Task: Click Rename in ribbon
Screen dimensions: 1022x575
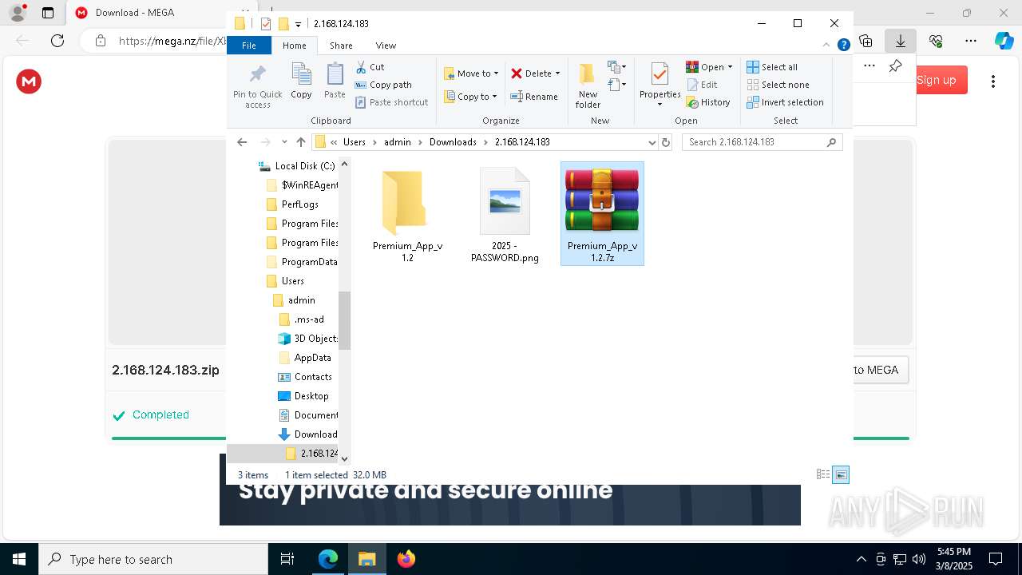Action: [x=534, y=97]
